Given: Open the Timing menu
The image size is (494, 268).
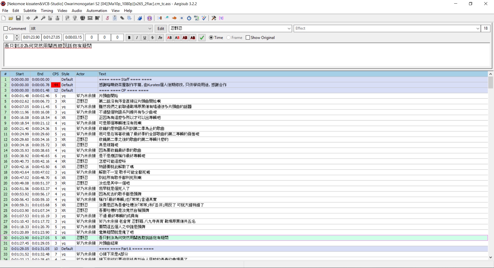Looking at the screenshot, I should (47, 11).
